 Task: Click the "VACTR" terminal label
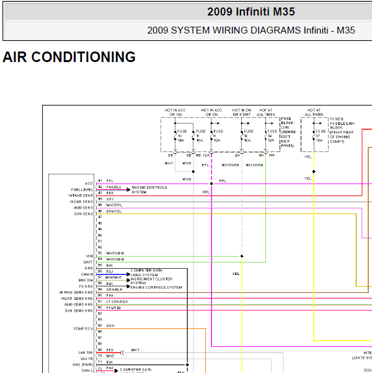[87, 359]
